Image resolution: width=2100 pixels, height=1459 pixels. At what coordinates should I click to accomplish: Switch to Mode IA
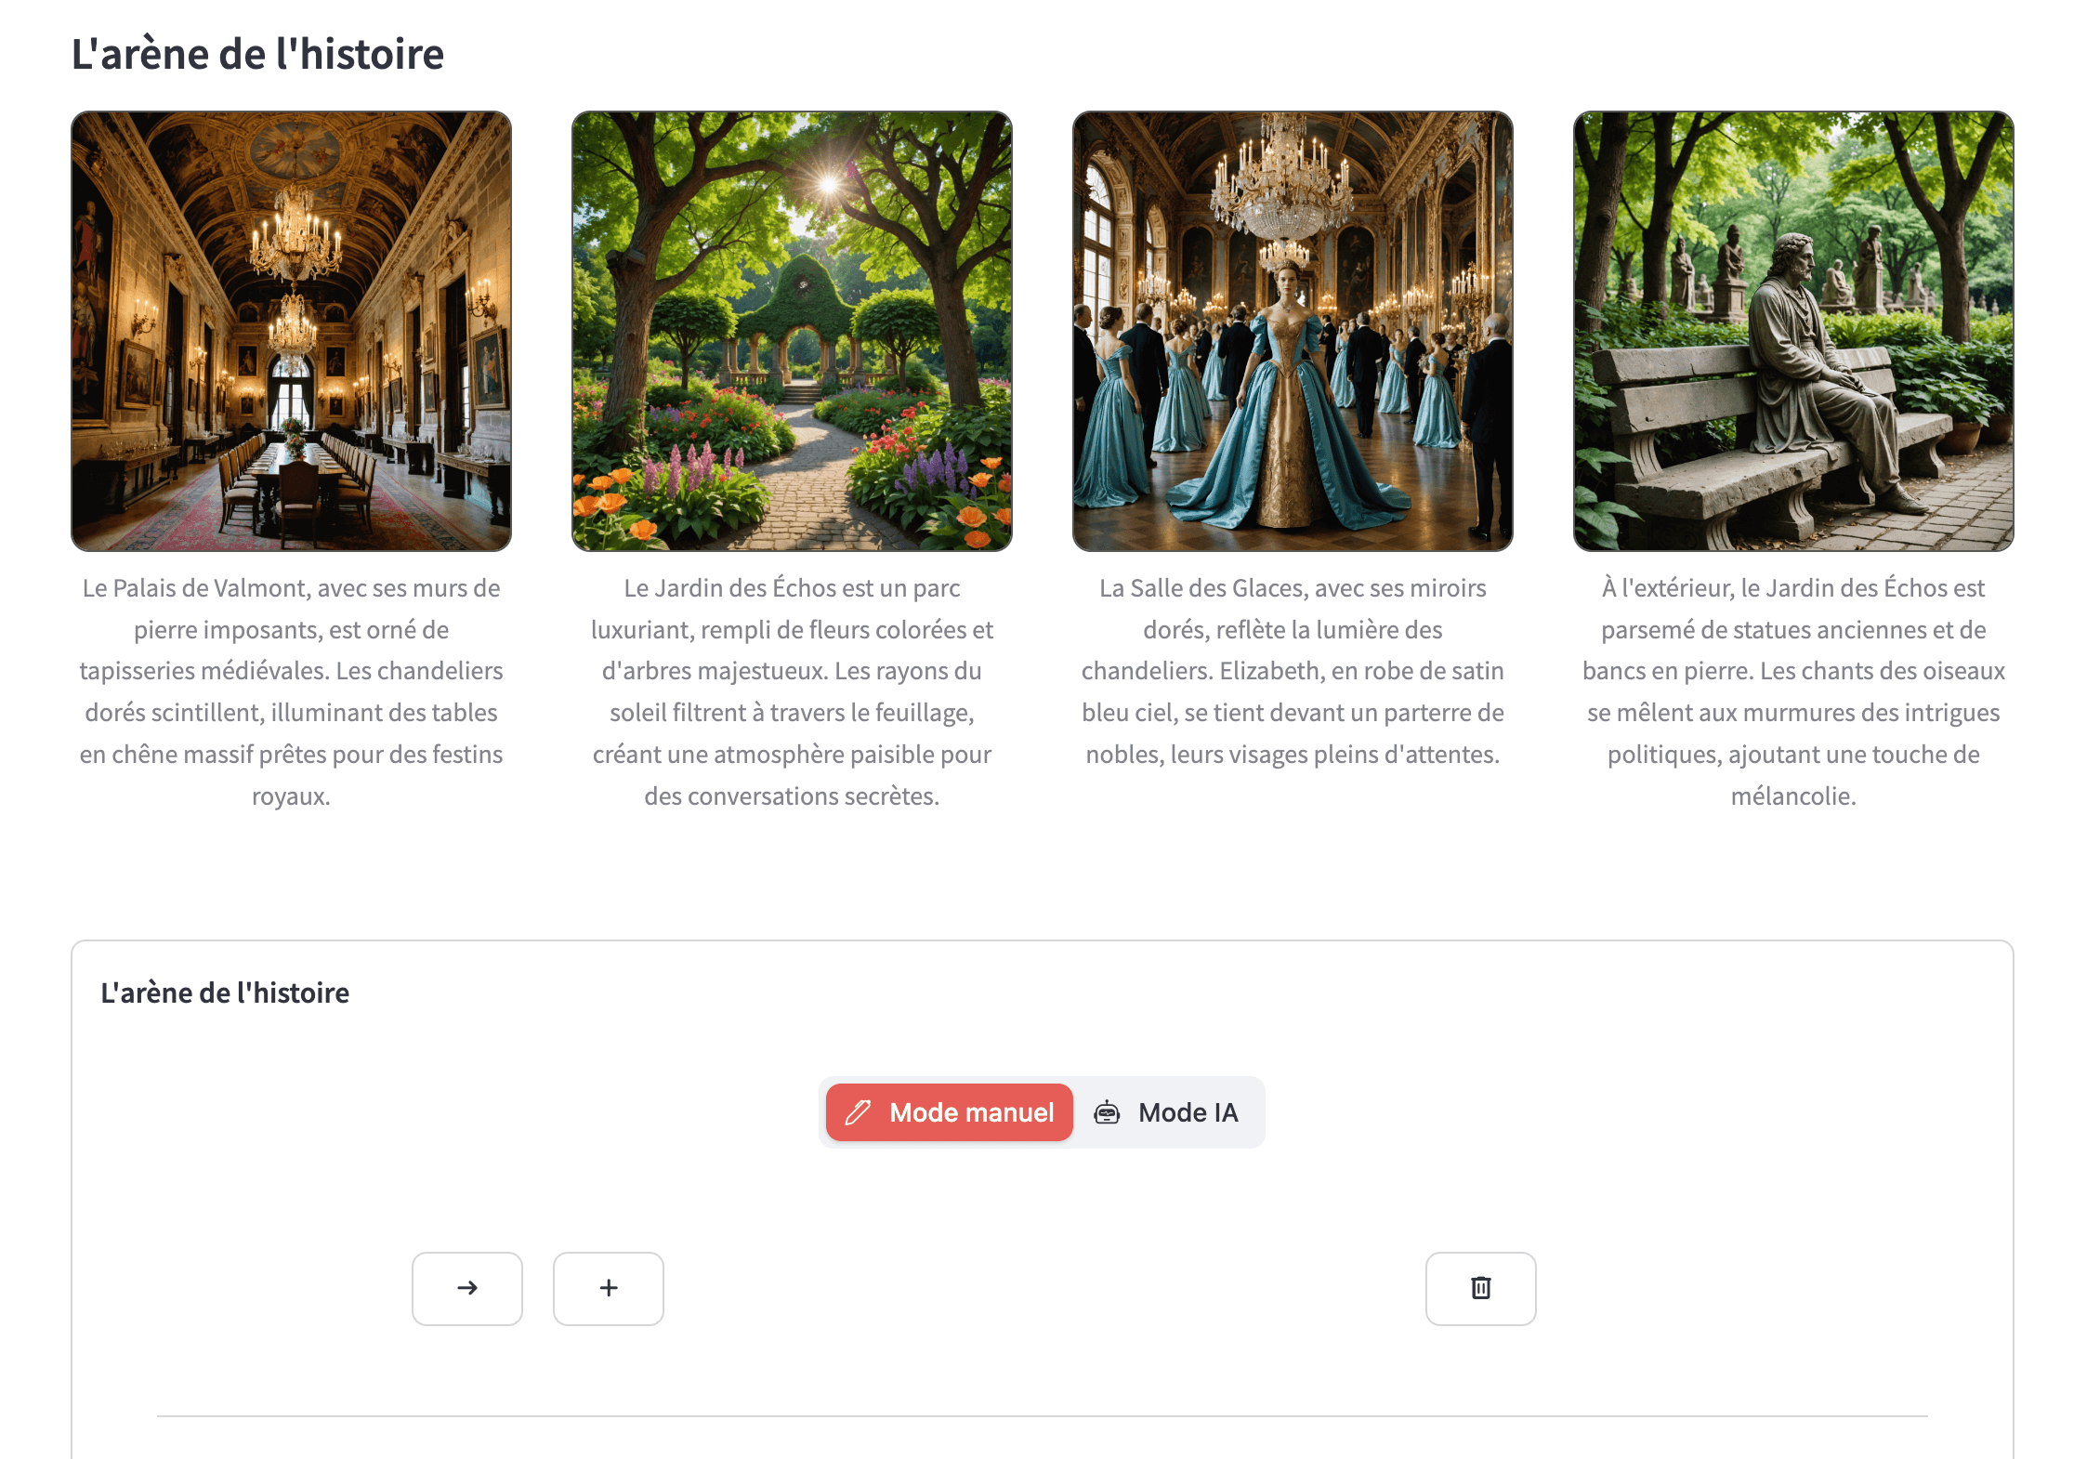(1168, 1112)
